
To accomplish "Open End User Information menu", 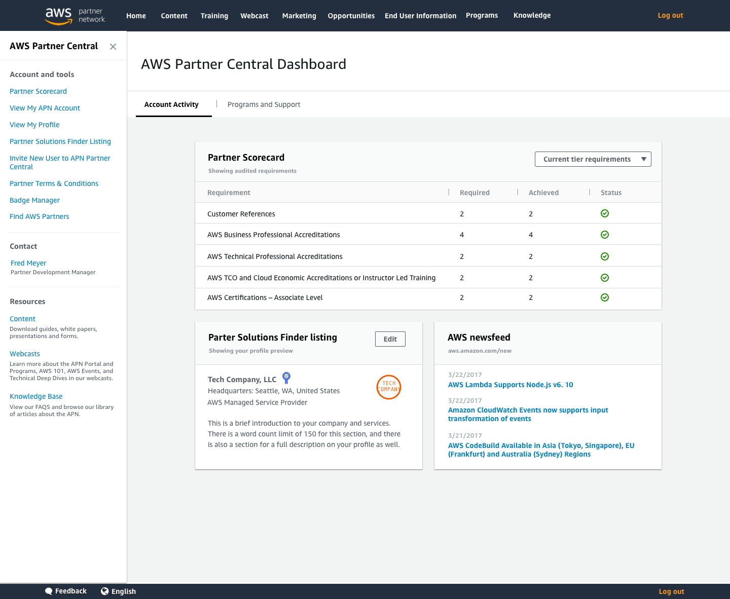I will pyautogui.click(x=421, y=16).
